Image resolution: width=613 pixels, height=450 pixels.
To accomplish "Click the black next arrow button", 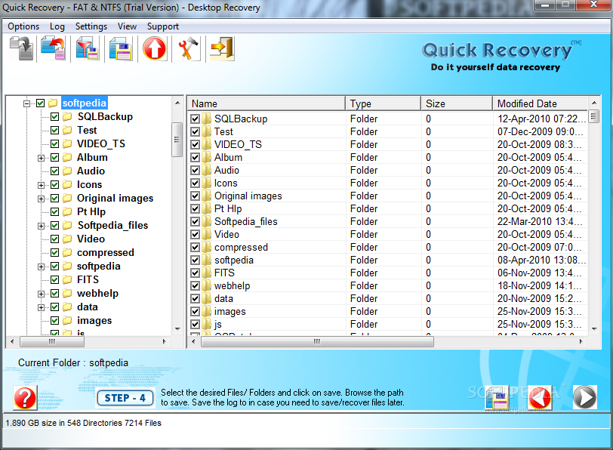I will point(585,398).
